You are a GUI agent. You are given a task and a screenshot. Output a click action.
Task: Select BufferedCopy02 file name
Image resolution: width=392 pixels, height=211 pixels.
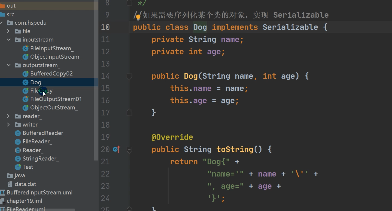(51, 74)
